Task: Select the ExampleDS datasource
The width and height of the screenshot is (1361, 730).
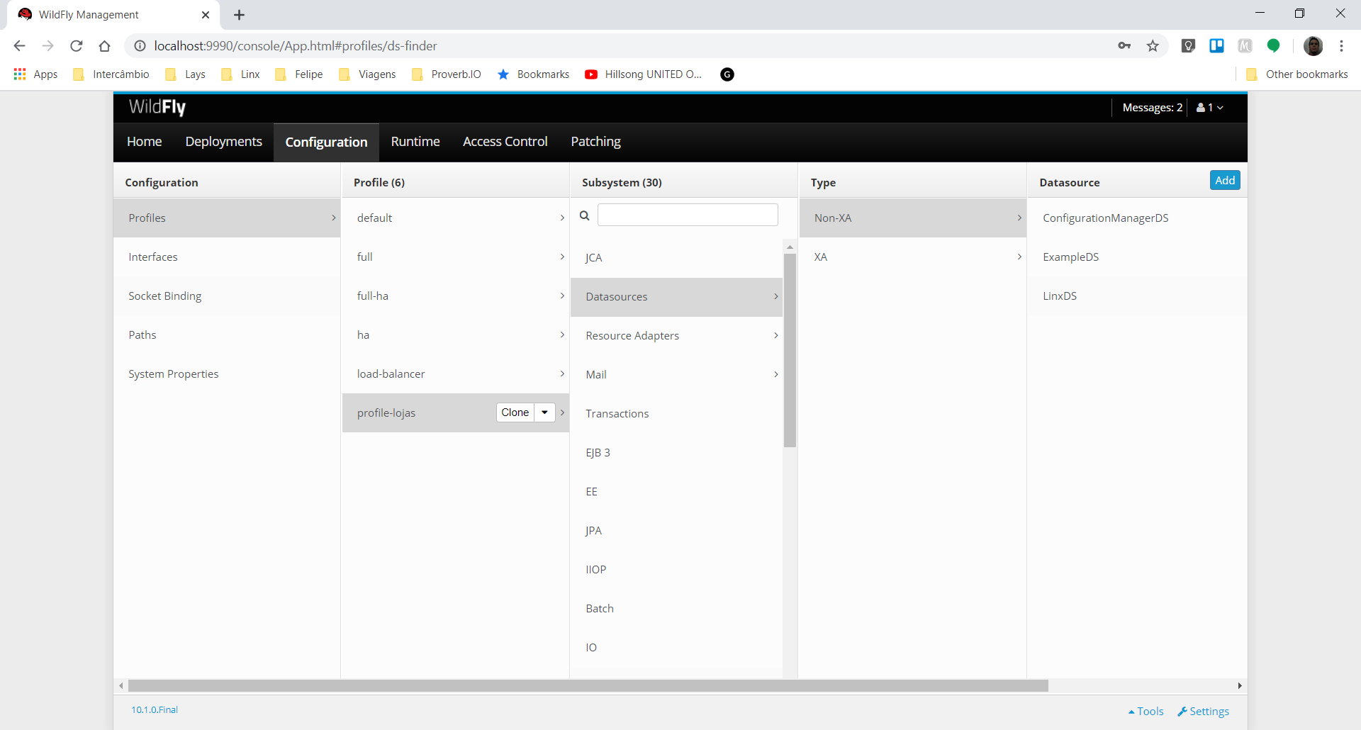Action: pyautogui.click(x=1137, y=257)
